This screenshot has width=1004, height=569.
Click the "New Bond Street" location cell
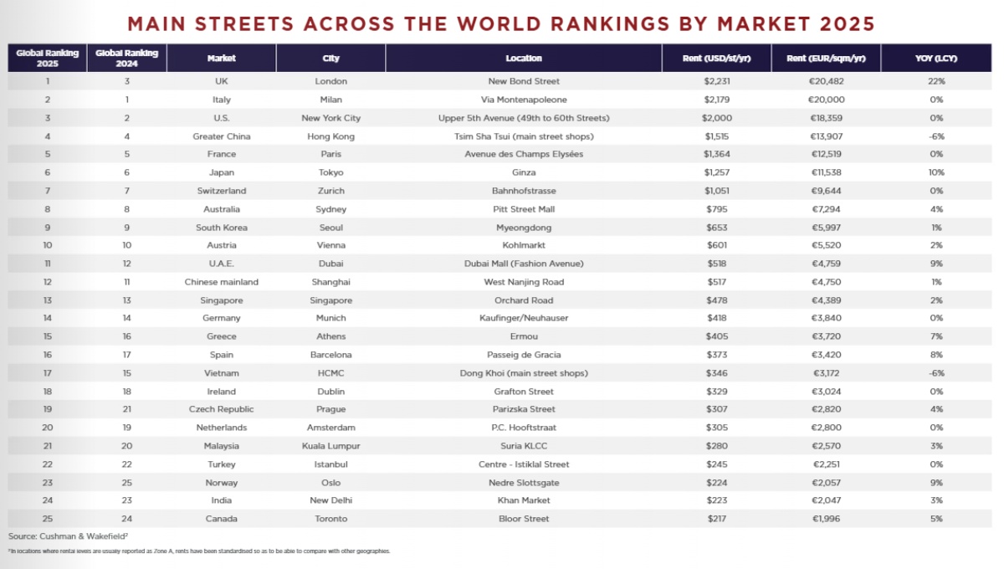(524, 81)
